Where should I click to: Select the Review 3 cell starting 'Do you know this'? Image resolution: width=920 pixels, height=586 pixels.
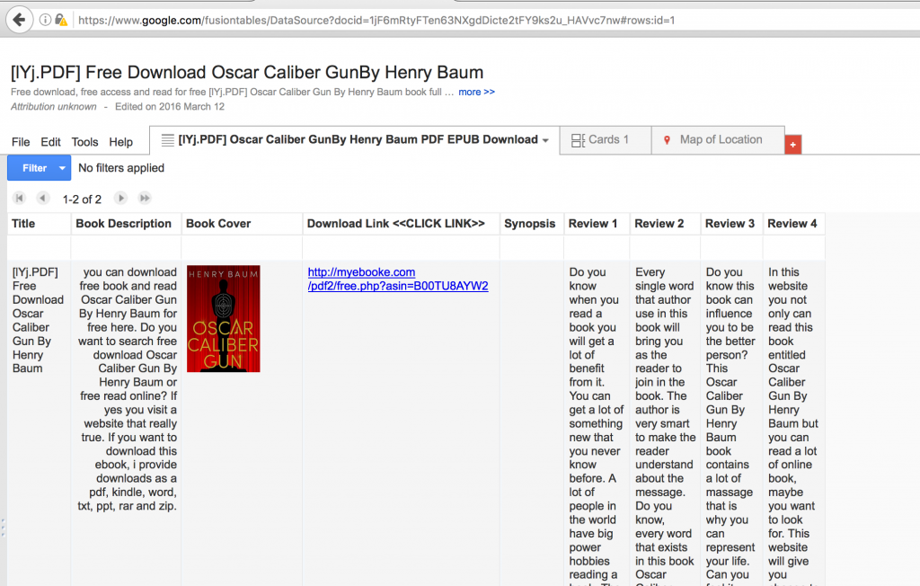click(730, 422)
